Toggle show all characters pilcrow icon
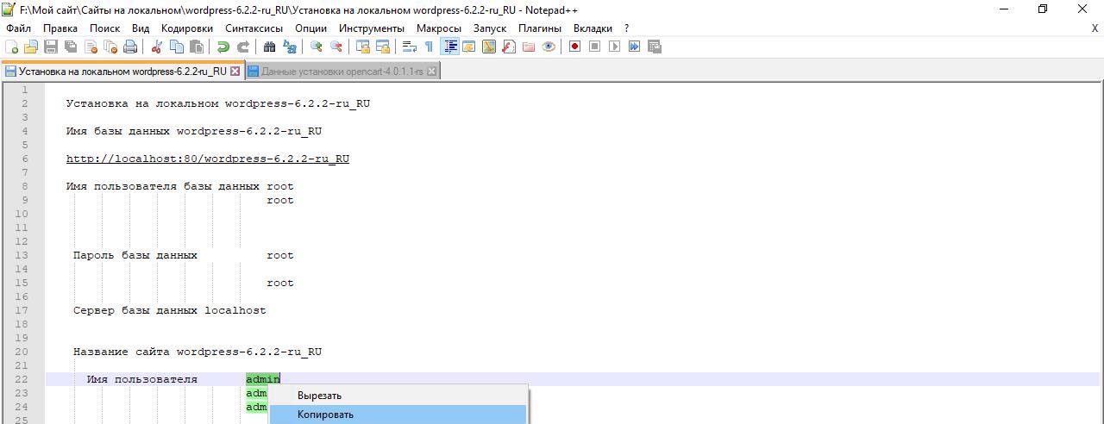1104x424 pixels. click(x=429, y=47)
